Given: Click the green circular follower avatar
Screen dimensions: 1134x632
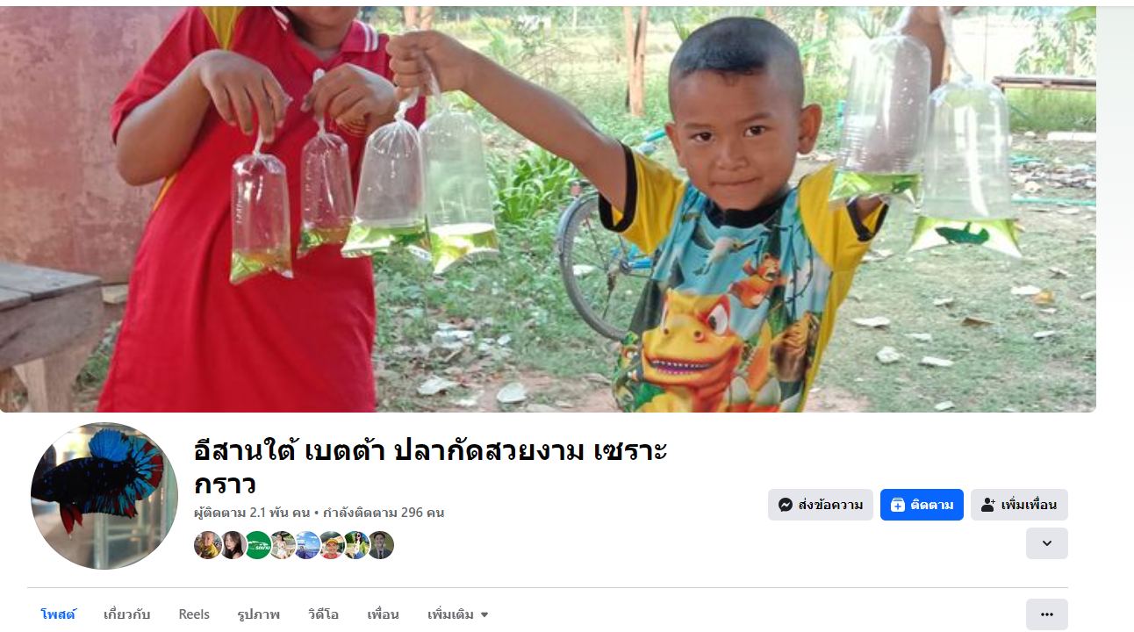Looking at the screenshot, I should click(258, 545).
